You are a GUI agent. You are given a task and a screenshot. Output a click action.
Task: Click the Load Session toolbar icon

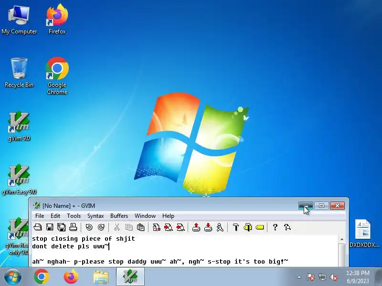[x=196, y=227]
